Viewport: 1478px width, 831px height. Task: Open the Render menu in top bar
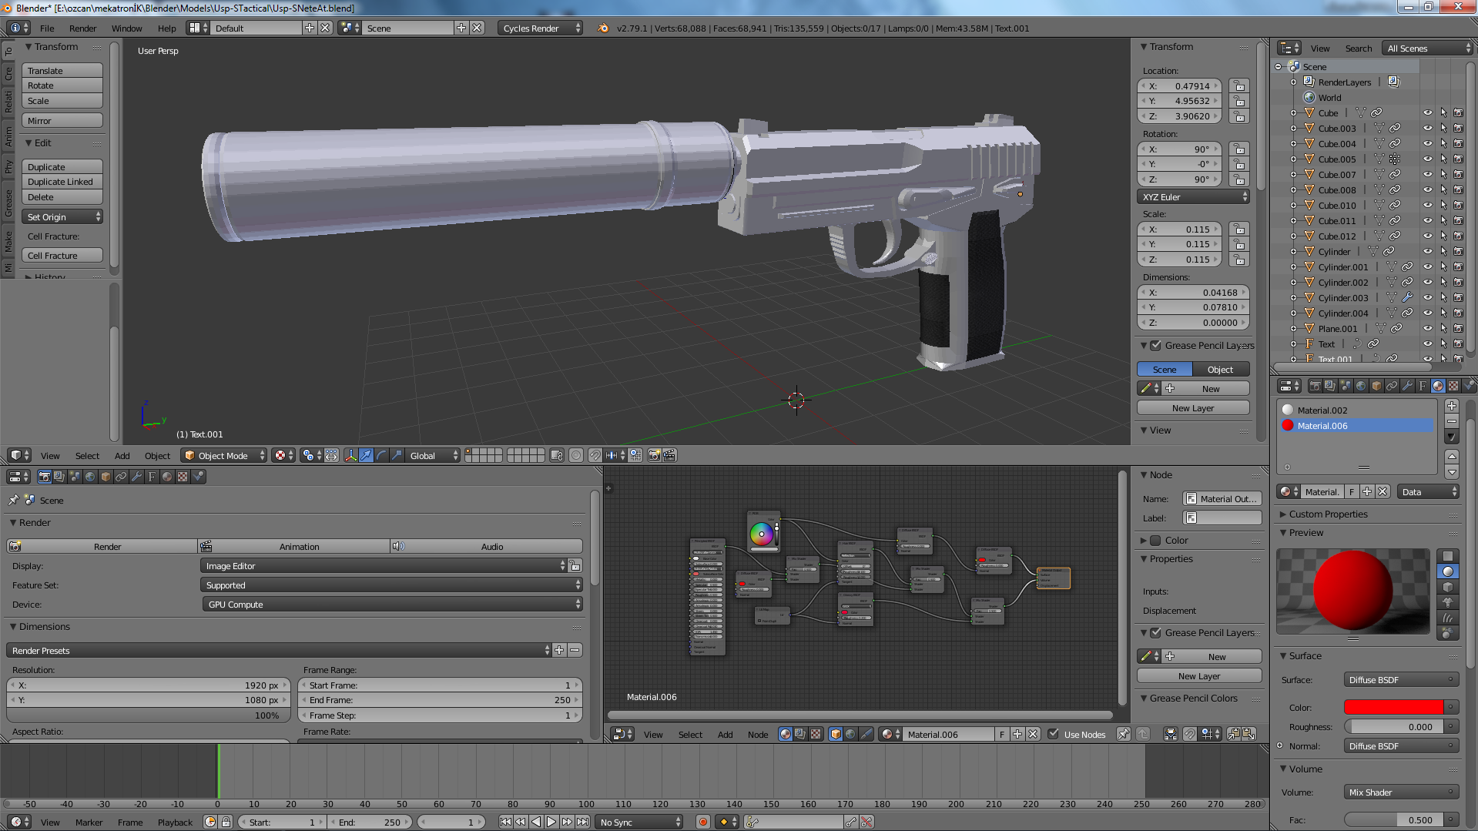(83, 28)
